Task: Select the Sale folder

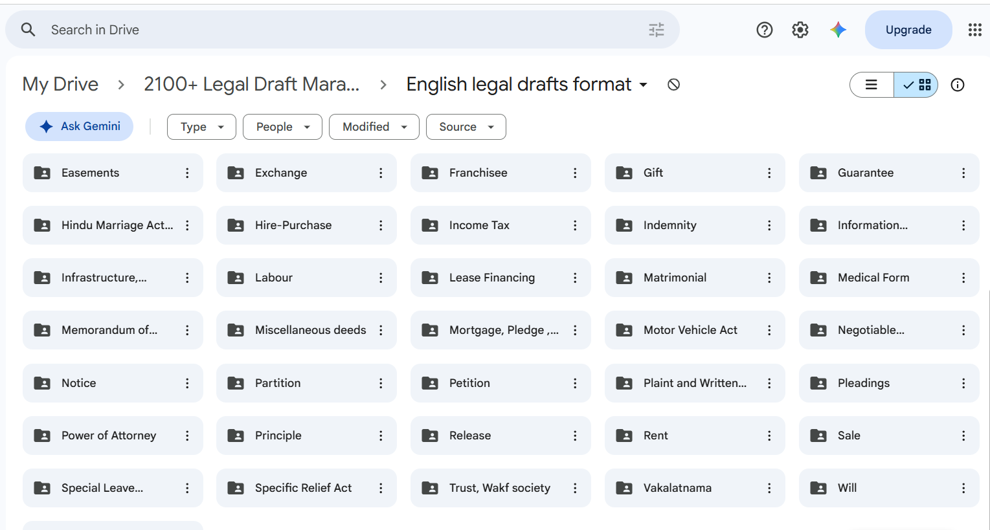Action: 889,436
